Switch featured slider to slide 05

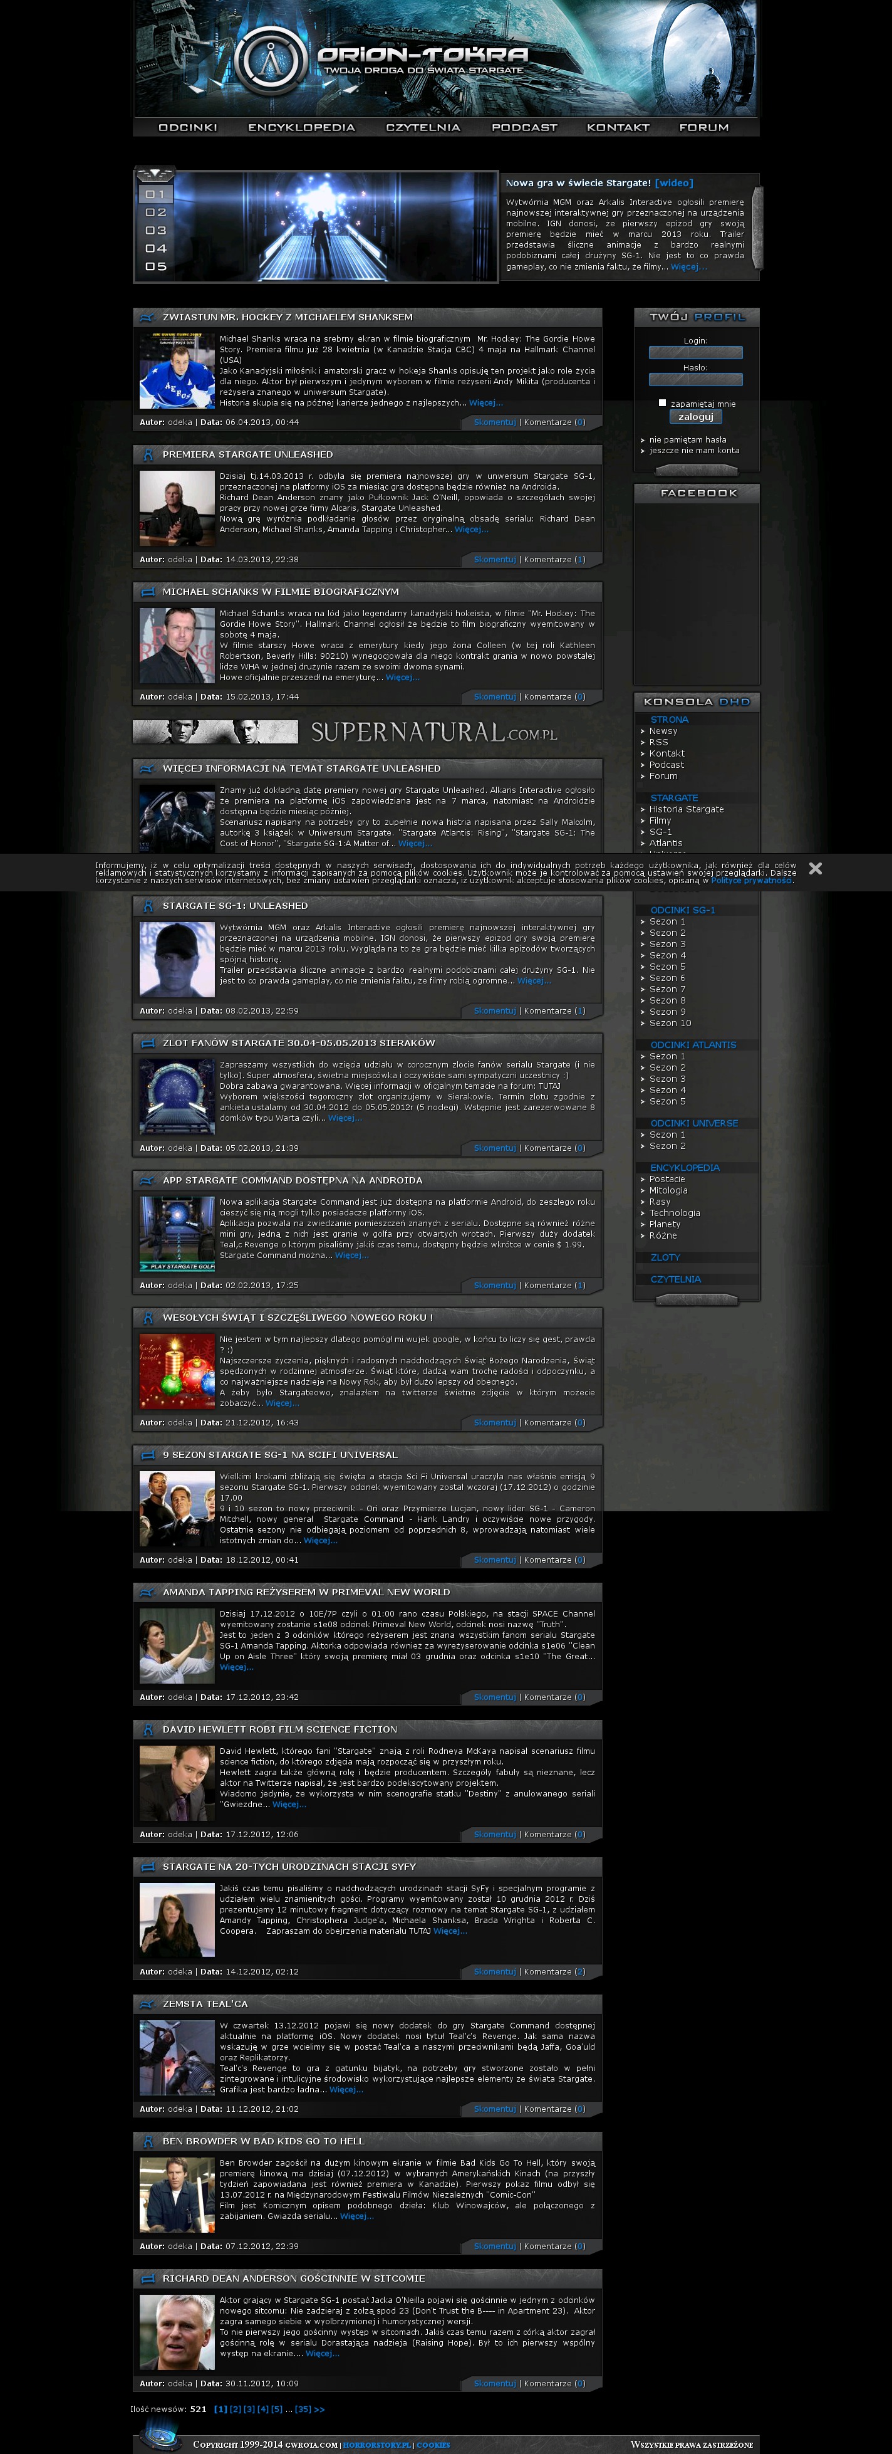pyautogui.click(x=155, y=267)
